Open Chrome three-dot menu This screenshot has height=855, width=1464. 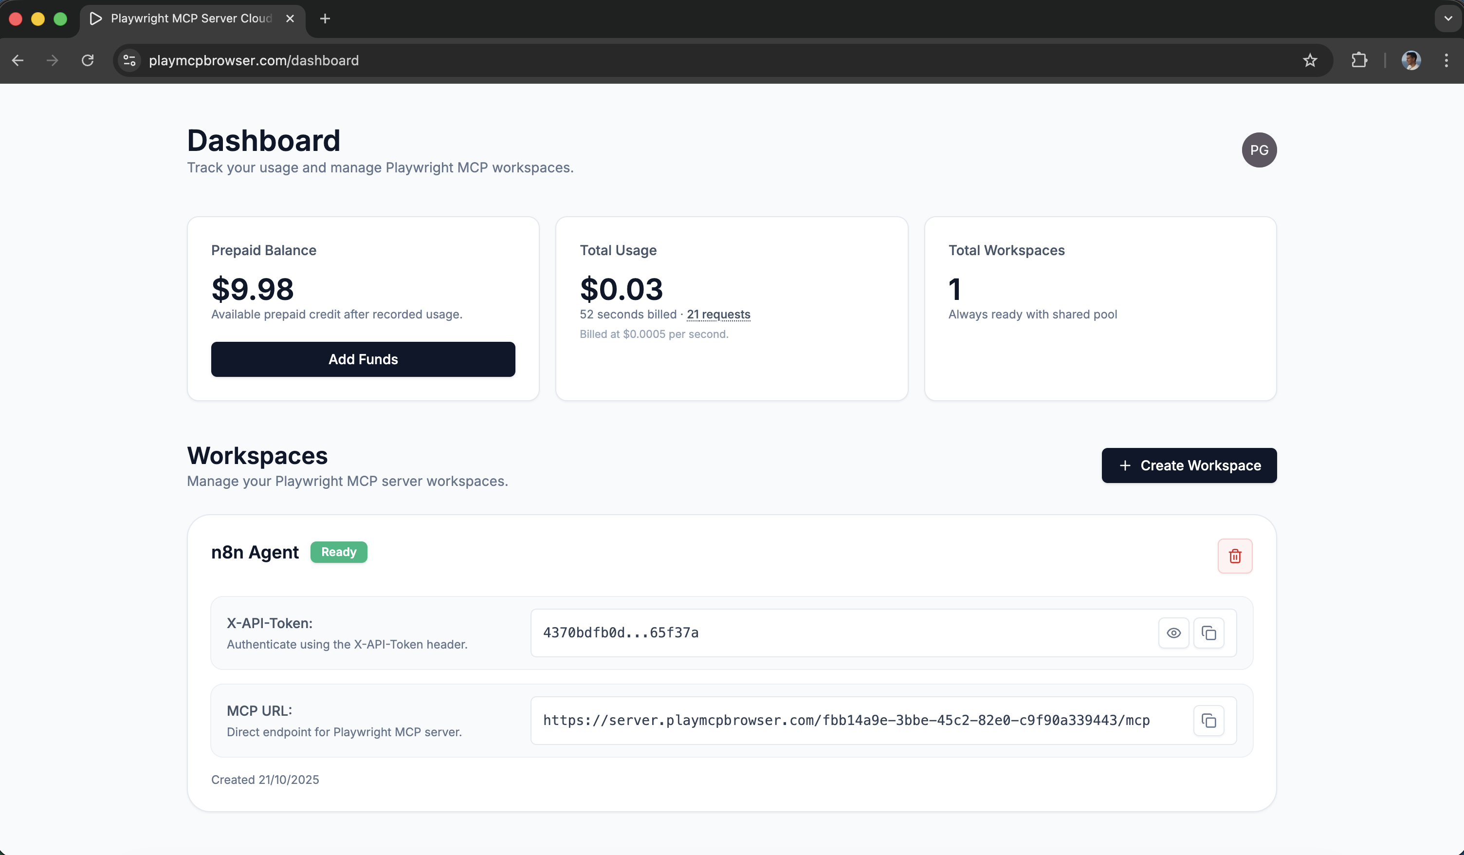click(x=1446, y=60)
